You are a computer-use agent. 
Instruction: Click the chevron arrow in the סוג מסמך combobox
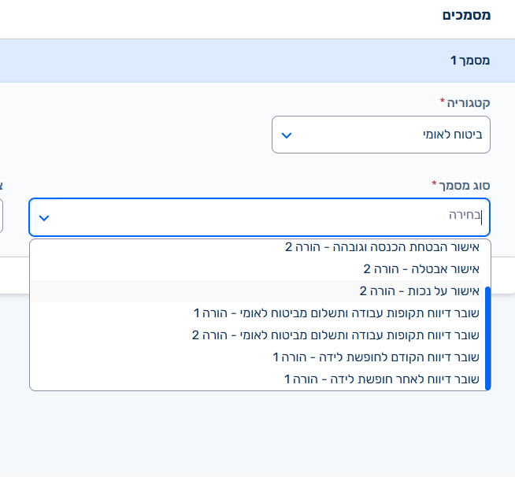pyautogui.click(x=44, y=217)
